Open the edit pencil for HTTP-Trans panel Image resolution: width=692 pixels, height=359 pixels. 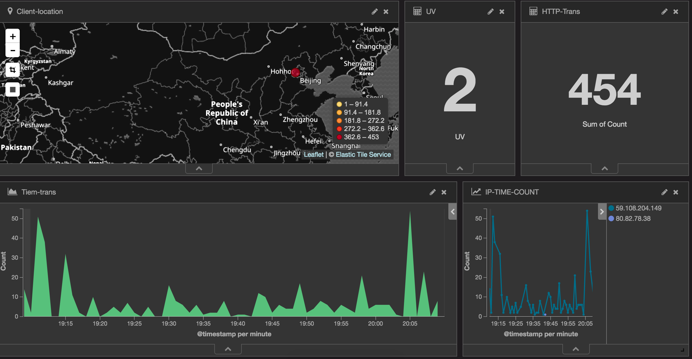pyautogui.click(x=664, y=11)
